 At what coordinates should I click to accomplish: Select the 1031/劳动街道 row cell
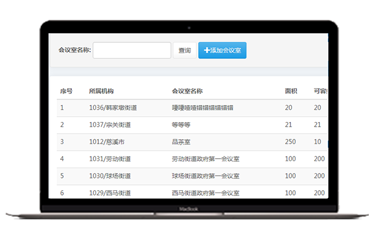(110, 159)
